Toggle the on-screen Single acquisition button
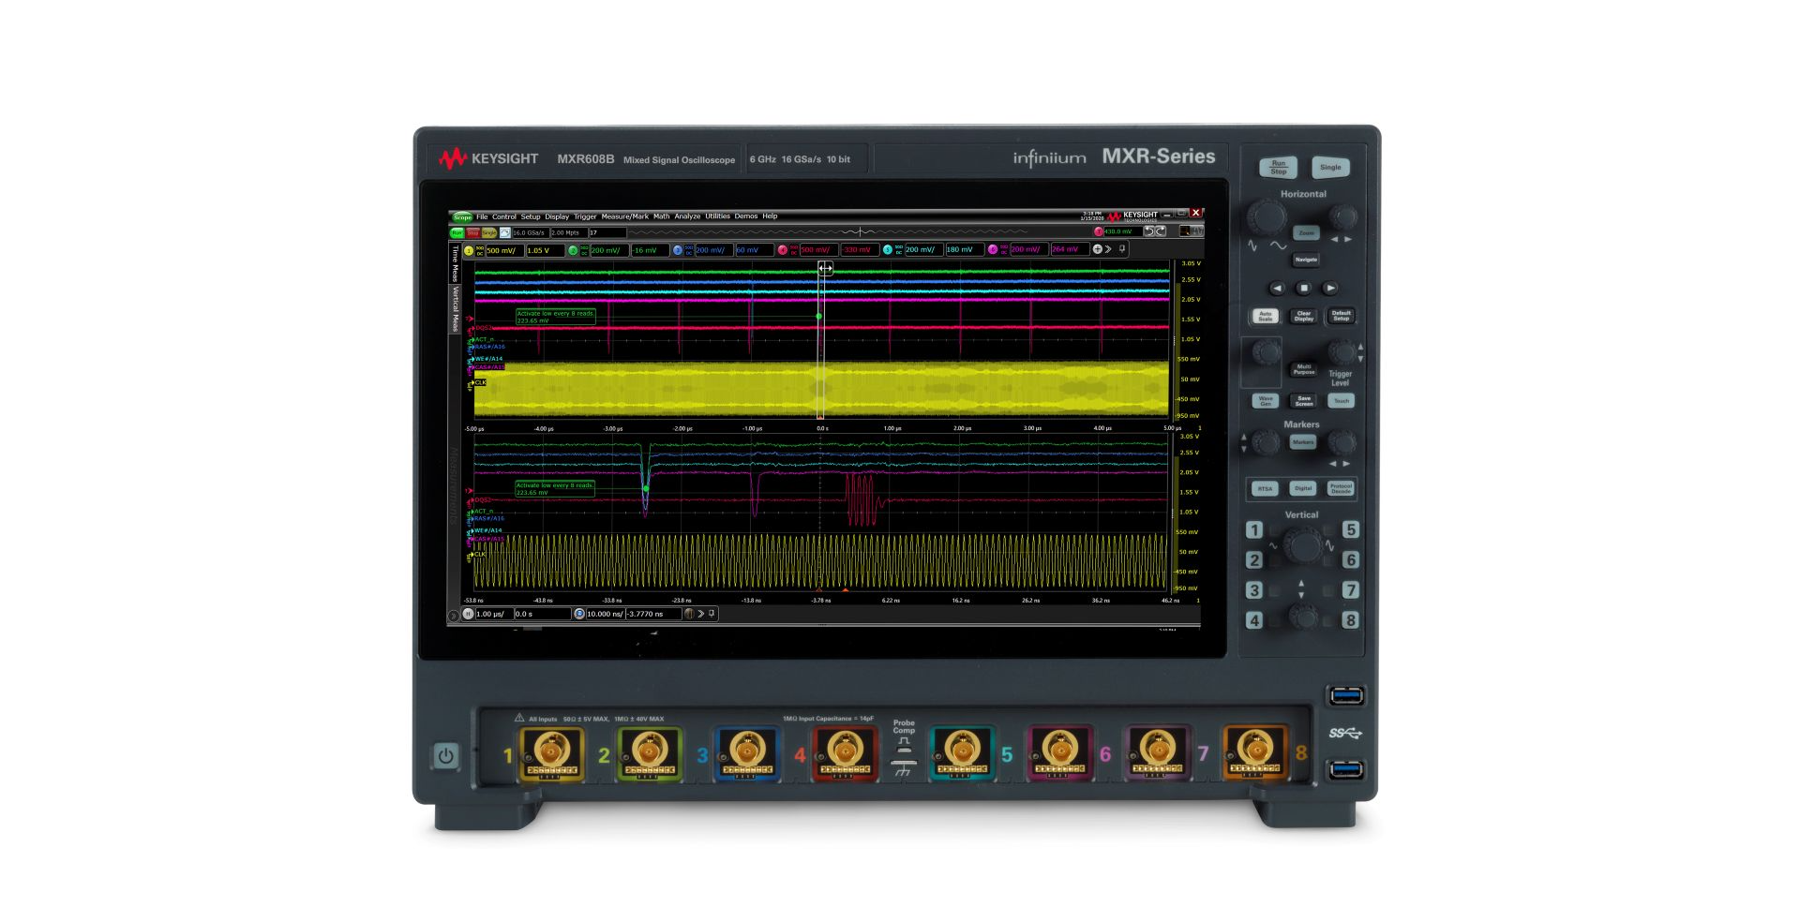Screen dimensions: 1800x922 (488, 231)
